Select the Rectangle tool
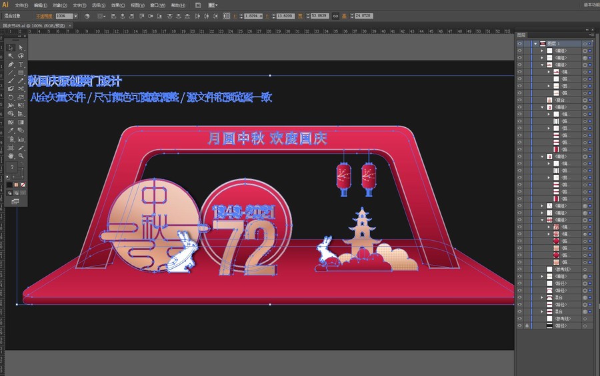Image resolution: width=600 pixels, height=376 pixels. tap(21, 73)
